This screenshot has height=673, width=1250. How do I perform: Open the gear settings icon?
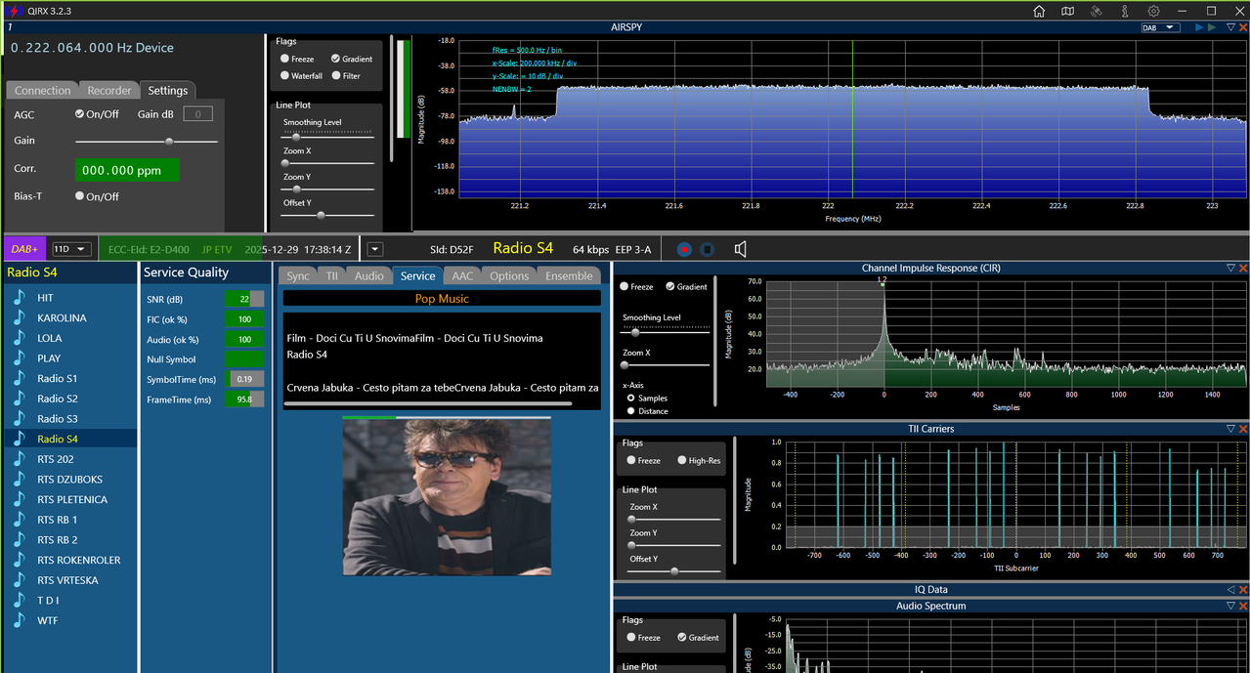1154,11
